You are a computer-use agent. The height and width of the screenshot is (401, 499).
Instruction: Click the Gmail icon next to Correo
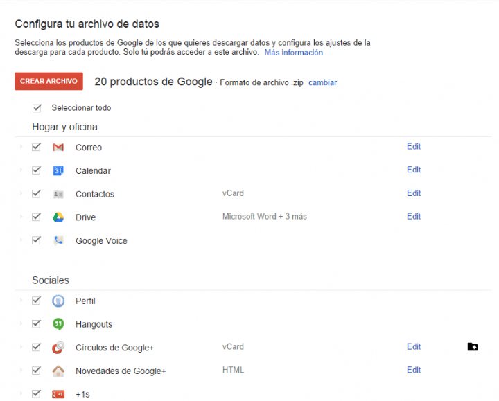pos(58,148)
